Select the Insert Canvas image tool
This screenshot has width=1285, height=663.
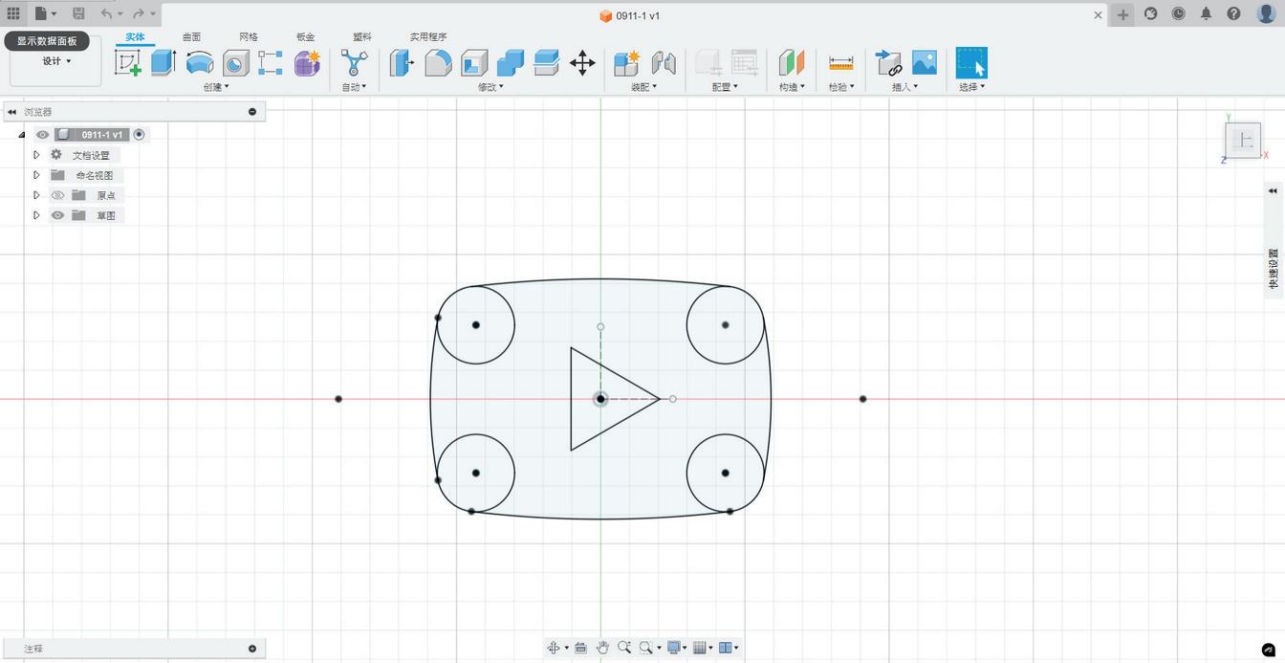pyautogui.click(x=925, y=63)
